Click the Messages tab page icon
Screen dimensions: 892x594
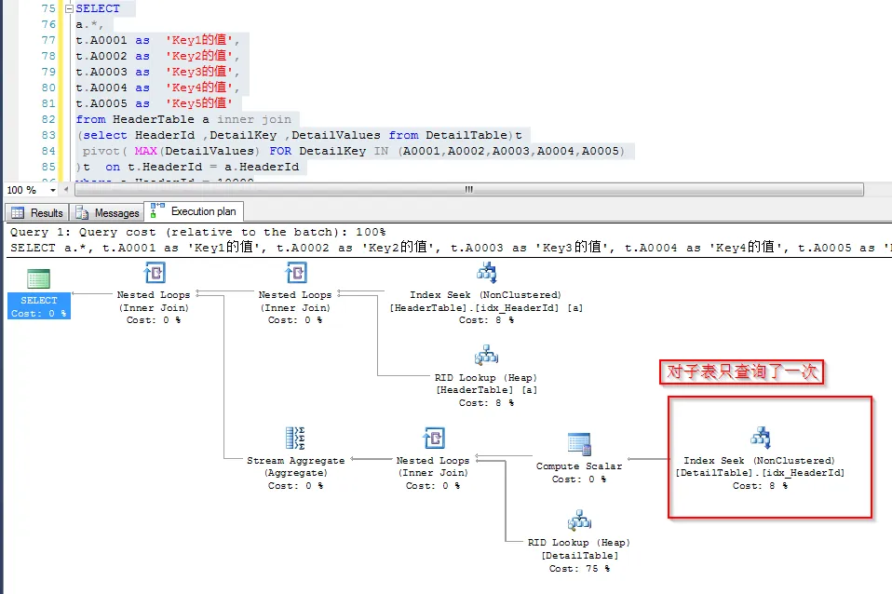pos(82,213)
